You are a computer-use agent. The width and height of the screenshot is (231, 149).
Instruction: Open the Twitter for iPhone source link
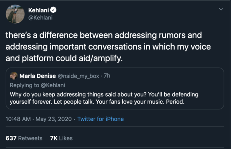coord(101,119)
